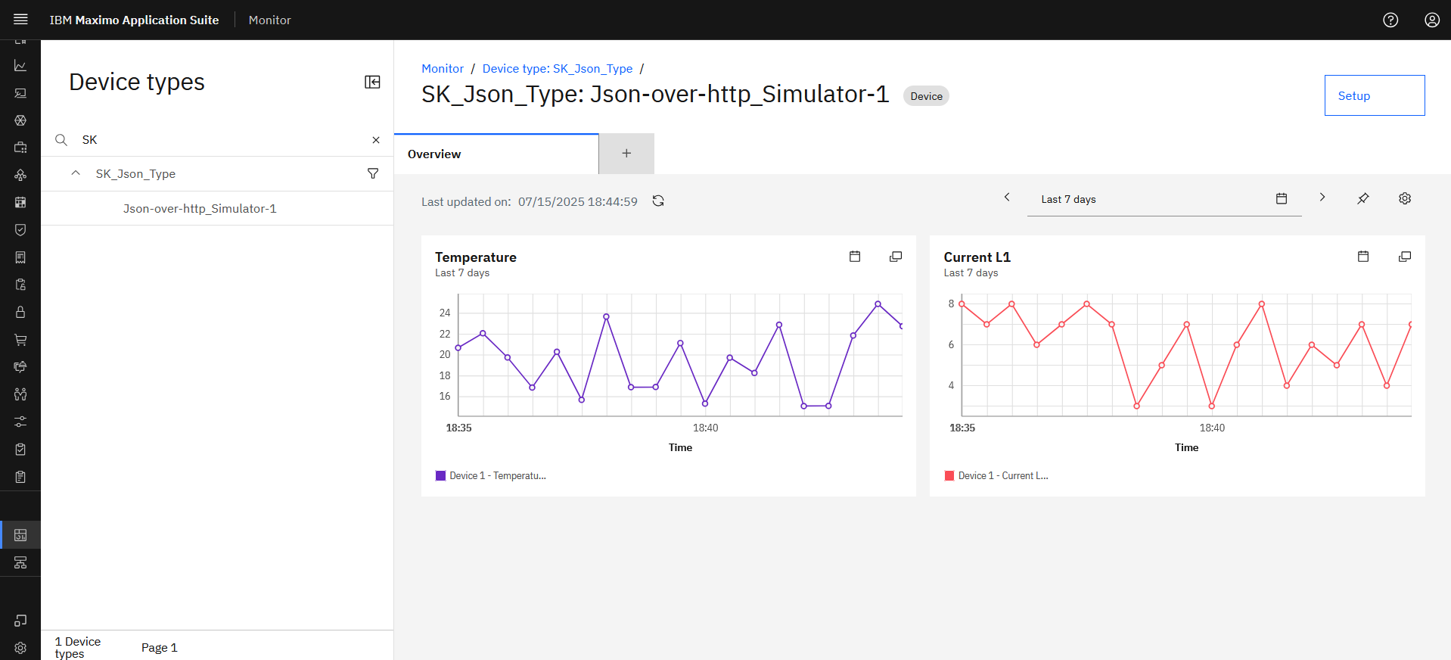Click the filter funnel icon for SK_Json_Type
The image size is (1451, 660).
373,173
